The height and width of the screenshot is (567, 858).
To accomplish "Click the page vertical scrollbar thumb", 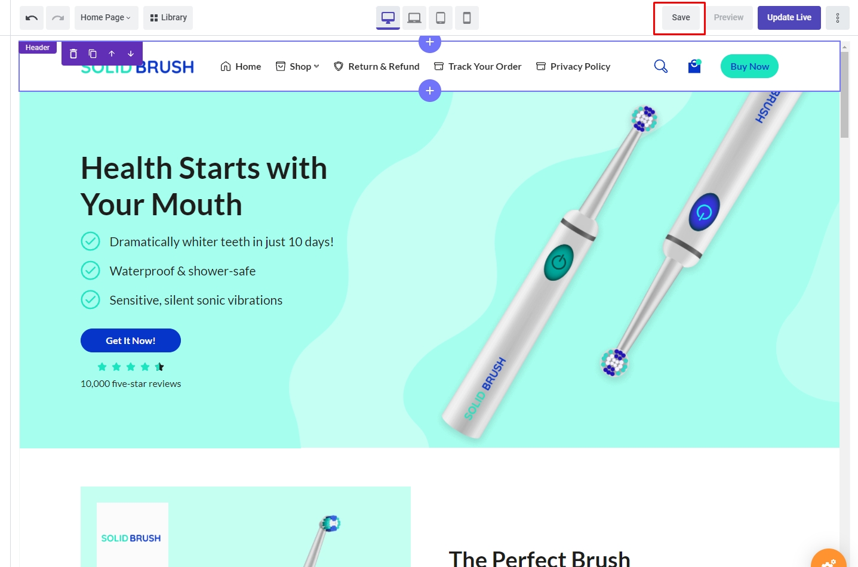I will tap(845, 95).
